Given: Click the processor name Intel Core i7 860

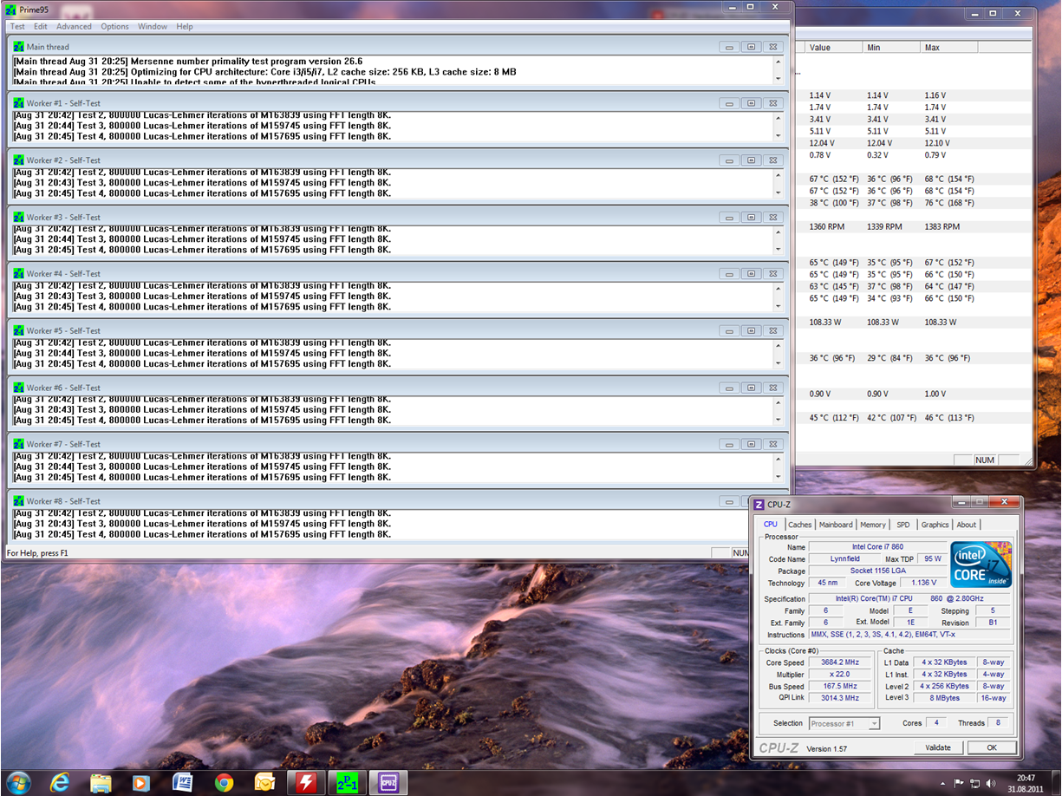Looking at the screenshot, I should (877, 547).
